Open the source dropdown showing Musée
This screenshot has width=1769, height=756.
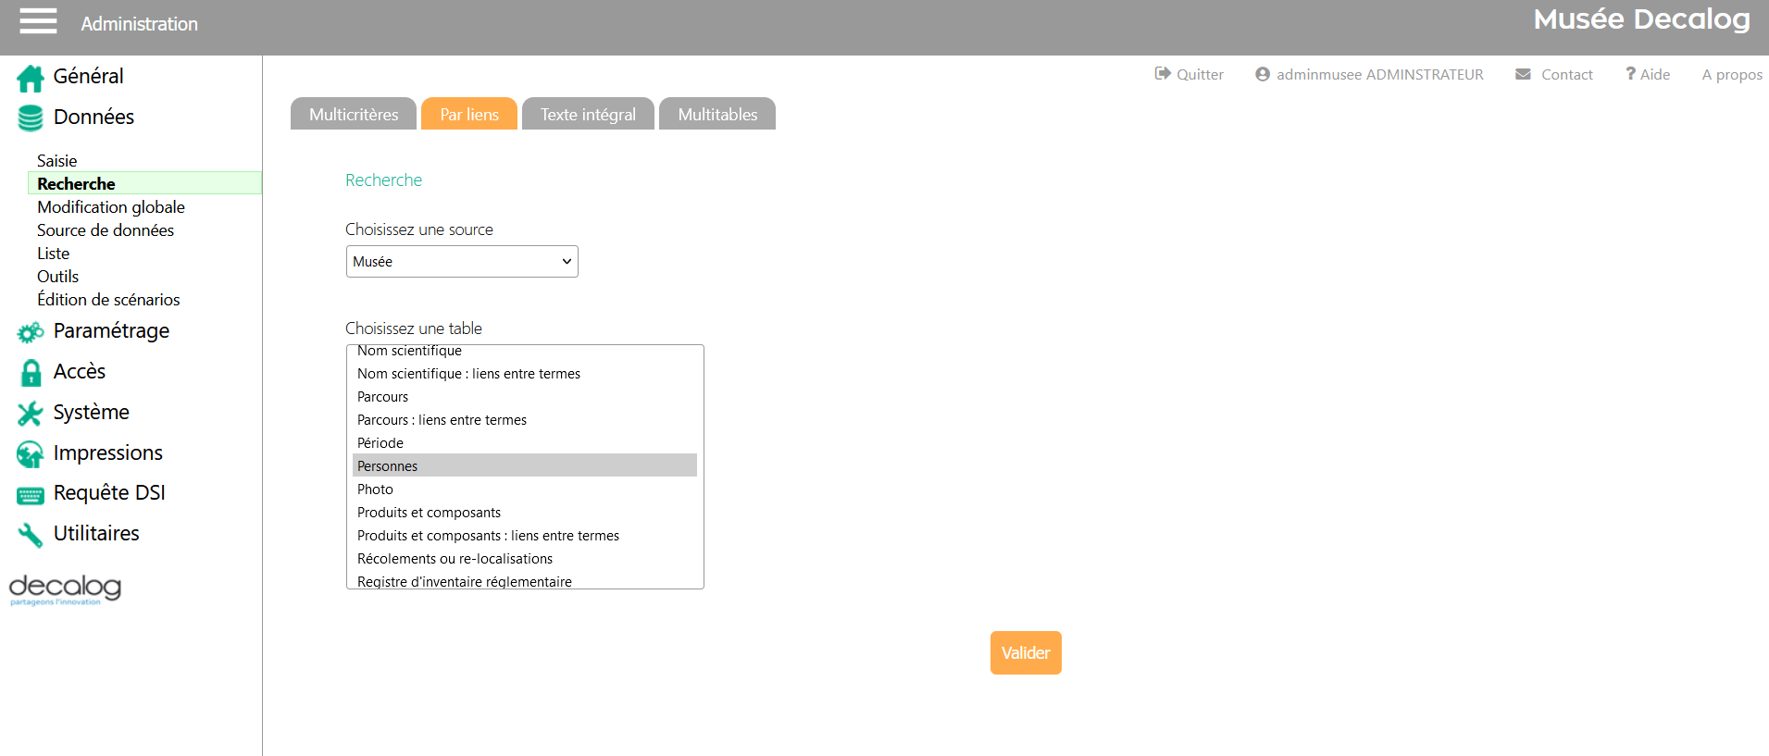click(462, 262)
